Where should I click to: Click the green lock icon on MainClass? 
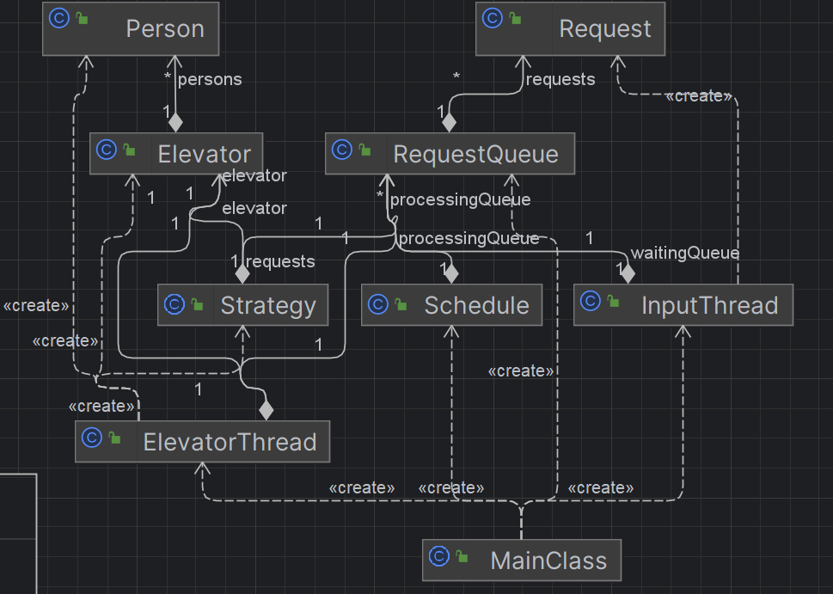coord(462,557)
